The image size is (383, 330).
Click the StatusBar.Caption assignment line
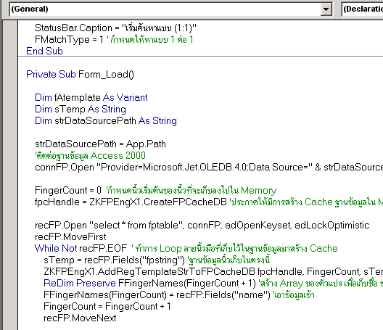(115, 28)
